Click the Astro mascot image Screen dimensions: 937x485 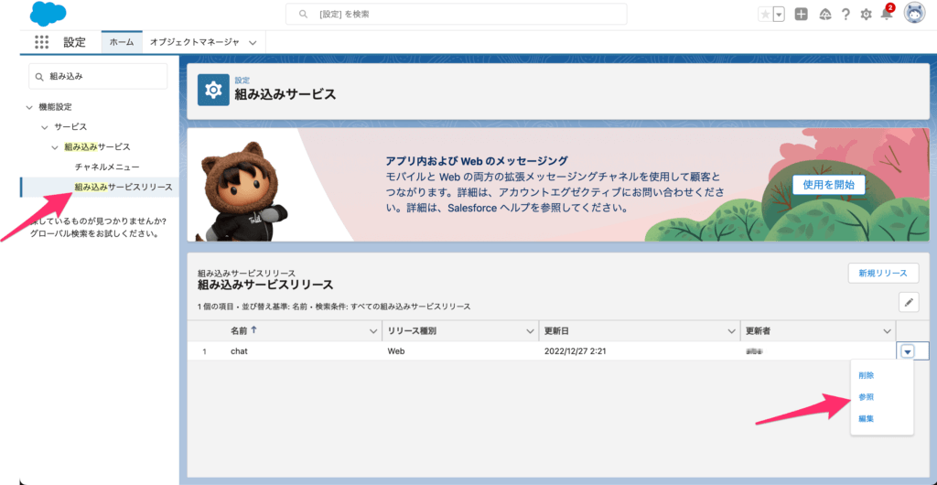242,190
